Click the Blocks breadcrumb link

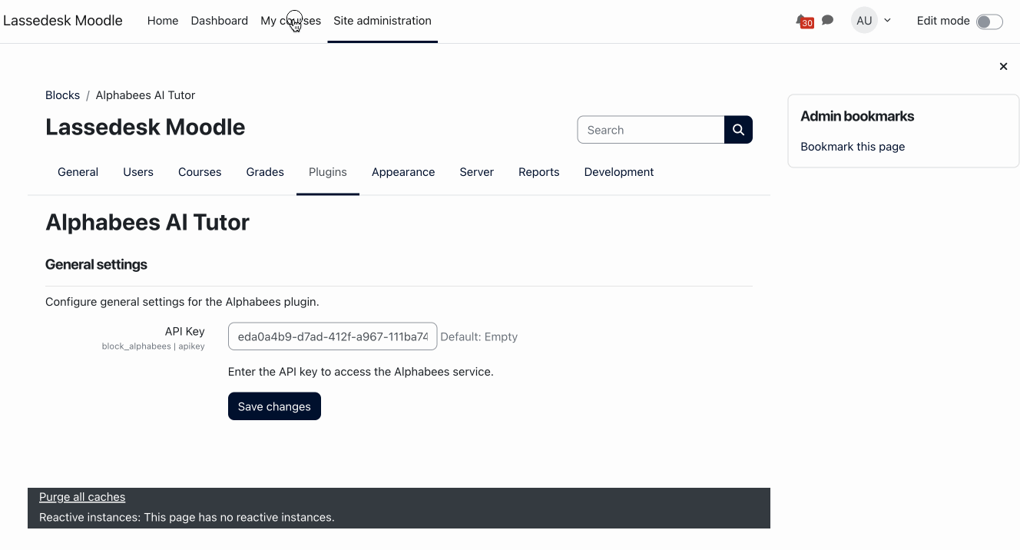click(x=62, y=95)
